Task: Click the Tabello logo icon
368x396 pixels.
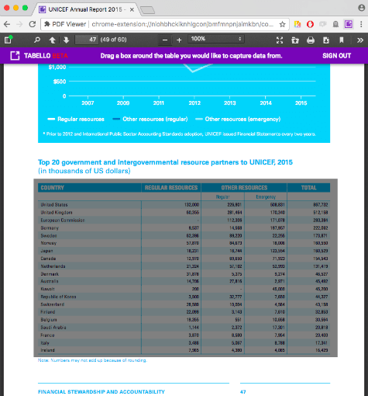Action: (x=15, y=56)
